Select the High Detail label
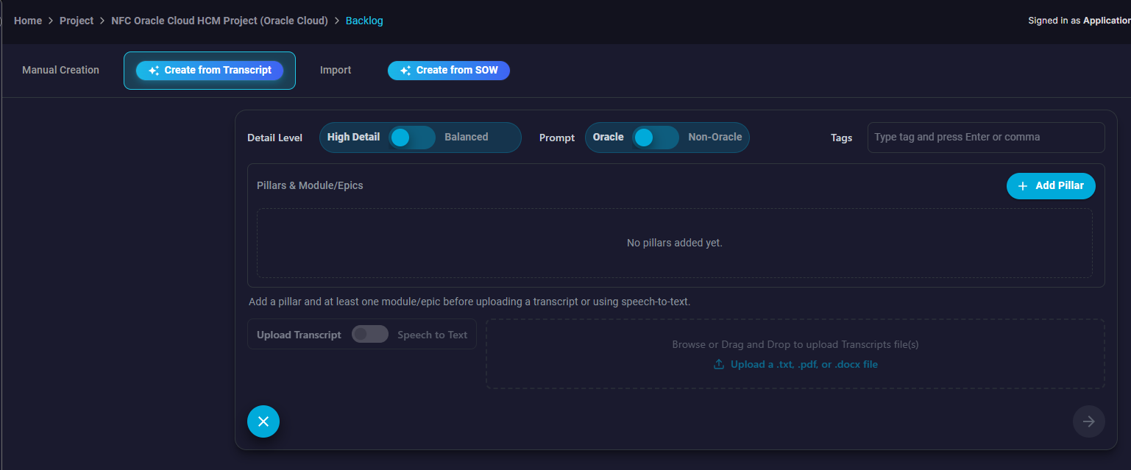This screenshot has width=1131, height=470. click(353, 138)
